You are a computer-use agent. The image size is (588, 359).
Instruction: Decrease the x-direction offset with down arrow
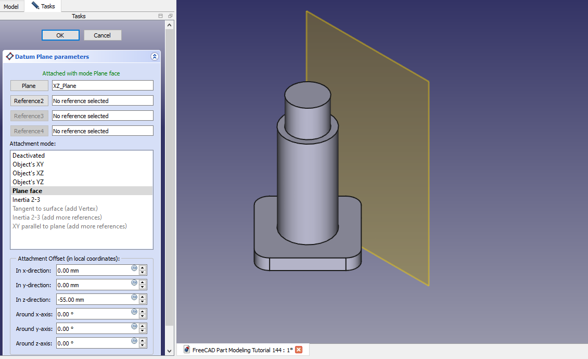(x=143, y=273)
